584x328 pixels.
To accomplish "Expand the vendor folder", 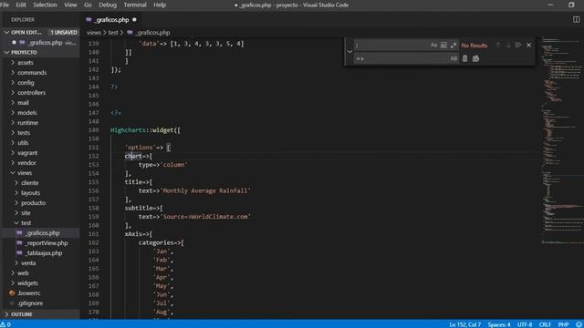I will [x=26, y=163].
